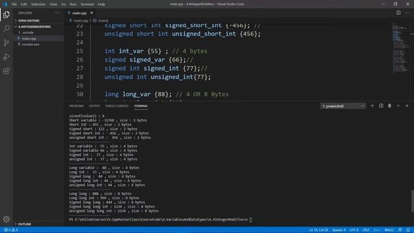Click the VS Code logo icon

[x=5, y=4]
